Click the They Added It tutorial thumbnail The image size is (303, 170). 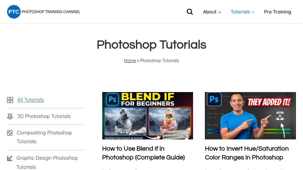click(x=250, y=116)
